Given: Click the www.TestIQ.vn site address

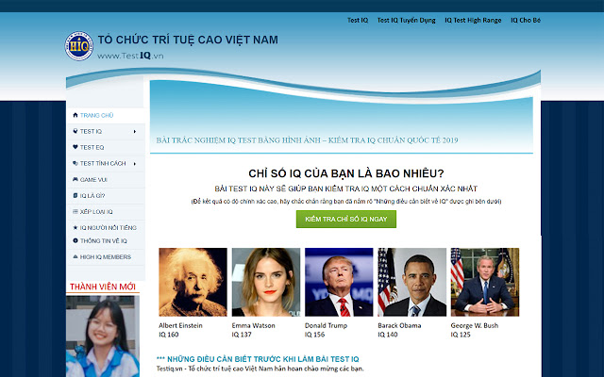Looking at the screenshot, I should [130, 56].
